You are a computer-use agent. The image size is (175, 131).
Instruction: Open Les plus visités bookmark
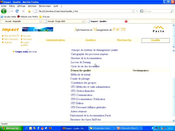(x=8, y=17)
